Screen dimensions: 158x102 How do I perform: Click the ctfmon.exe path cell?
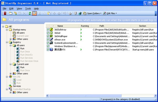tap(110, 40)
